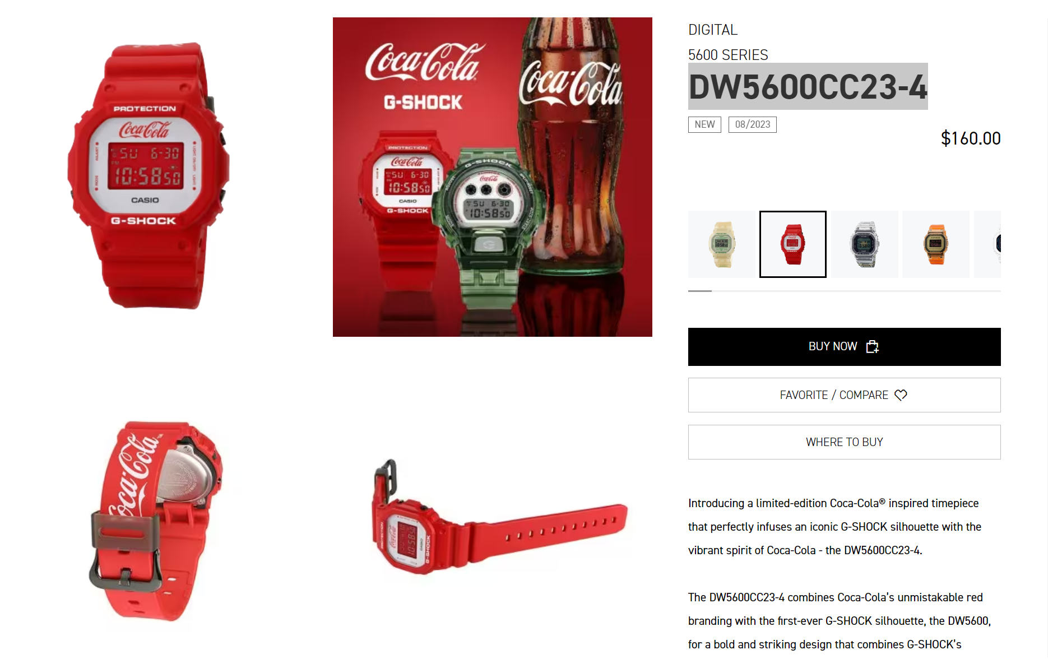Click the DW5600CC23-4 model title
This screenshot has height=659, width=1048.
pos(808,87)
